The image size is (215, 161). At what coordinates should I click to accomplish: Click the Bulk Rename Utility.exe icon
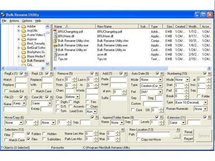point(56,45)
